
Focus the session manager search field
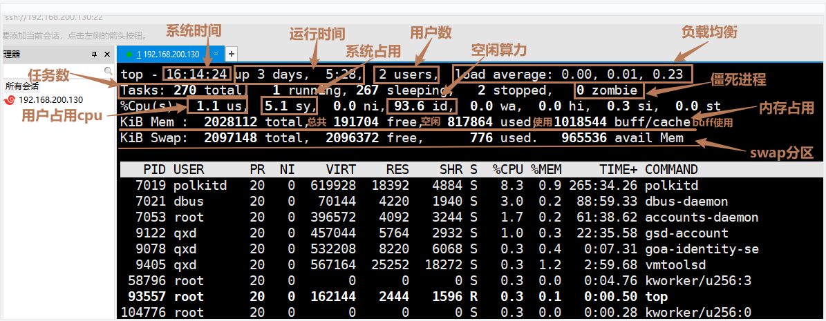pyautogui.click(x=53, y=70)
